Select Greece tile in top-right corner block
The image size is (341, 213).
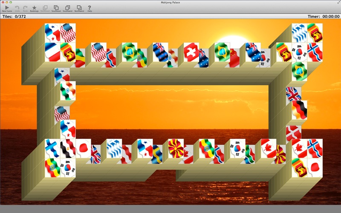coord(300,33)
